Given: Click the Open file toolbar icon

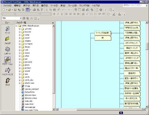Looking at the screenshot, I should [x=9, y=10].
